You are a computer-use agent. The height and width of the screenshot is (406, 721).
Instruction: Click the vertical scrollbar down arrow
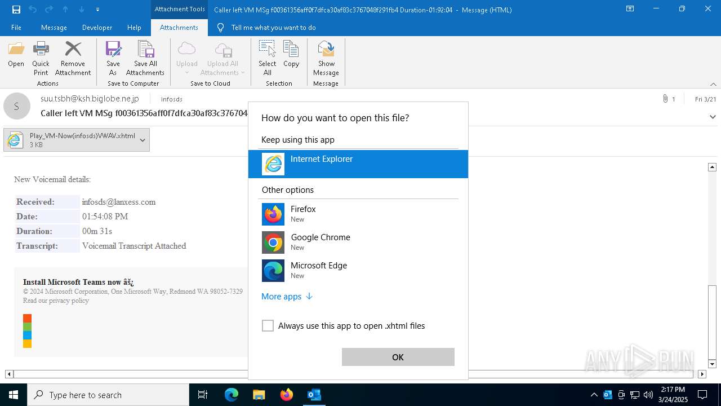pos(712,364)
